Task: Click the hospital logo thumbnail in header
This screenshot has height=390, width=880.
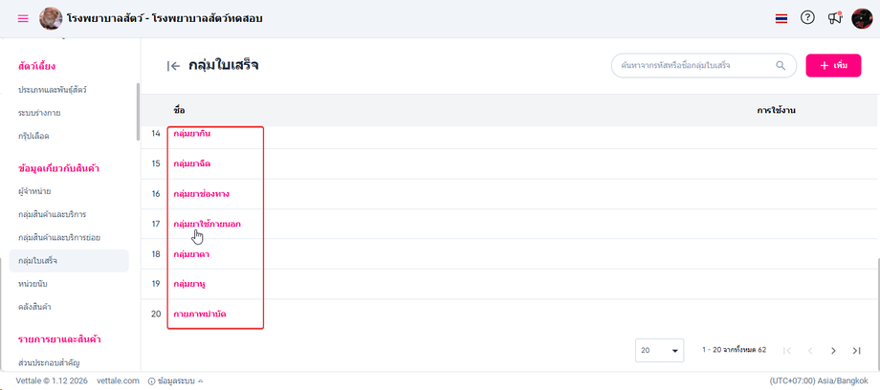Action: click(51, 19)
